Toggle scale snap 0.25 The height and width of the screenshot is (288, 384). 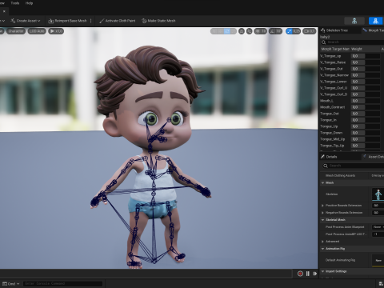click(290, 31)
